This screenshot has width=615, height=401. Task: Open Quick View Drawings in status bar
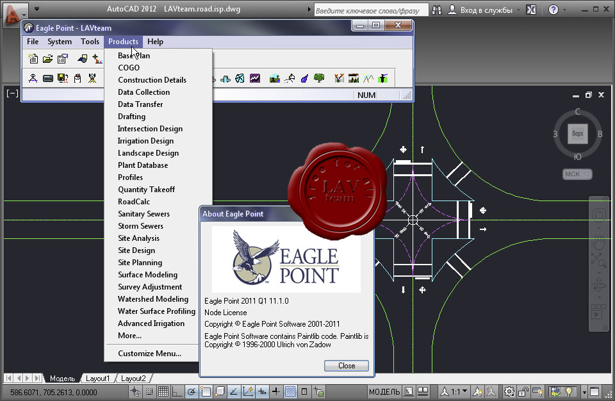[x=423, y=391]
